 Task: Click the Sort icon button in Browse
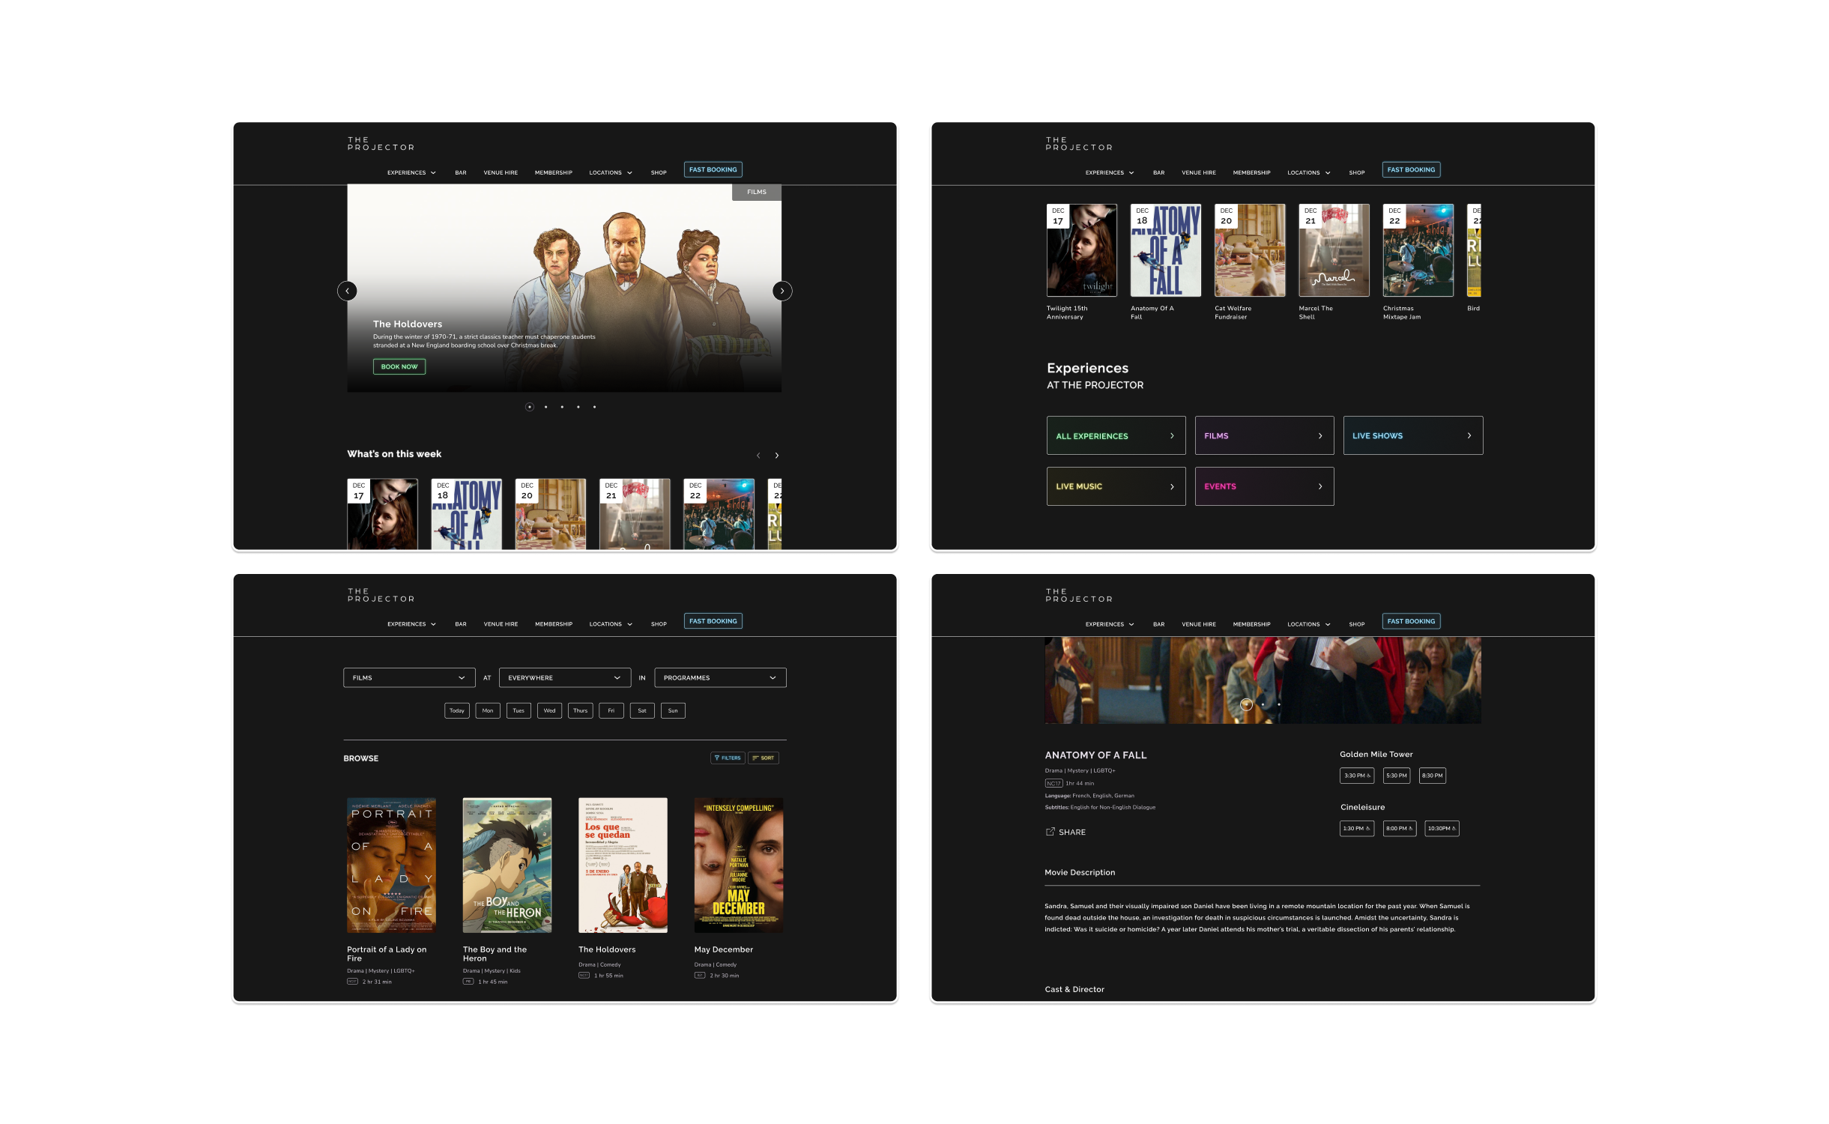[763, 758]
